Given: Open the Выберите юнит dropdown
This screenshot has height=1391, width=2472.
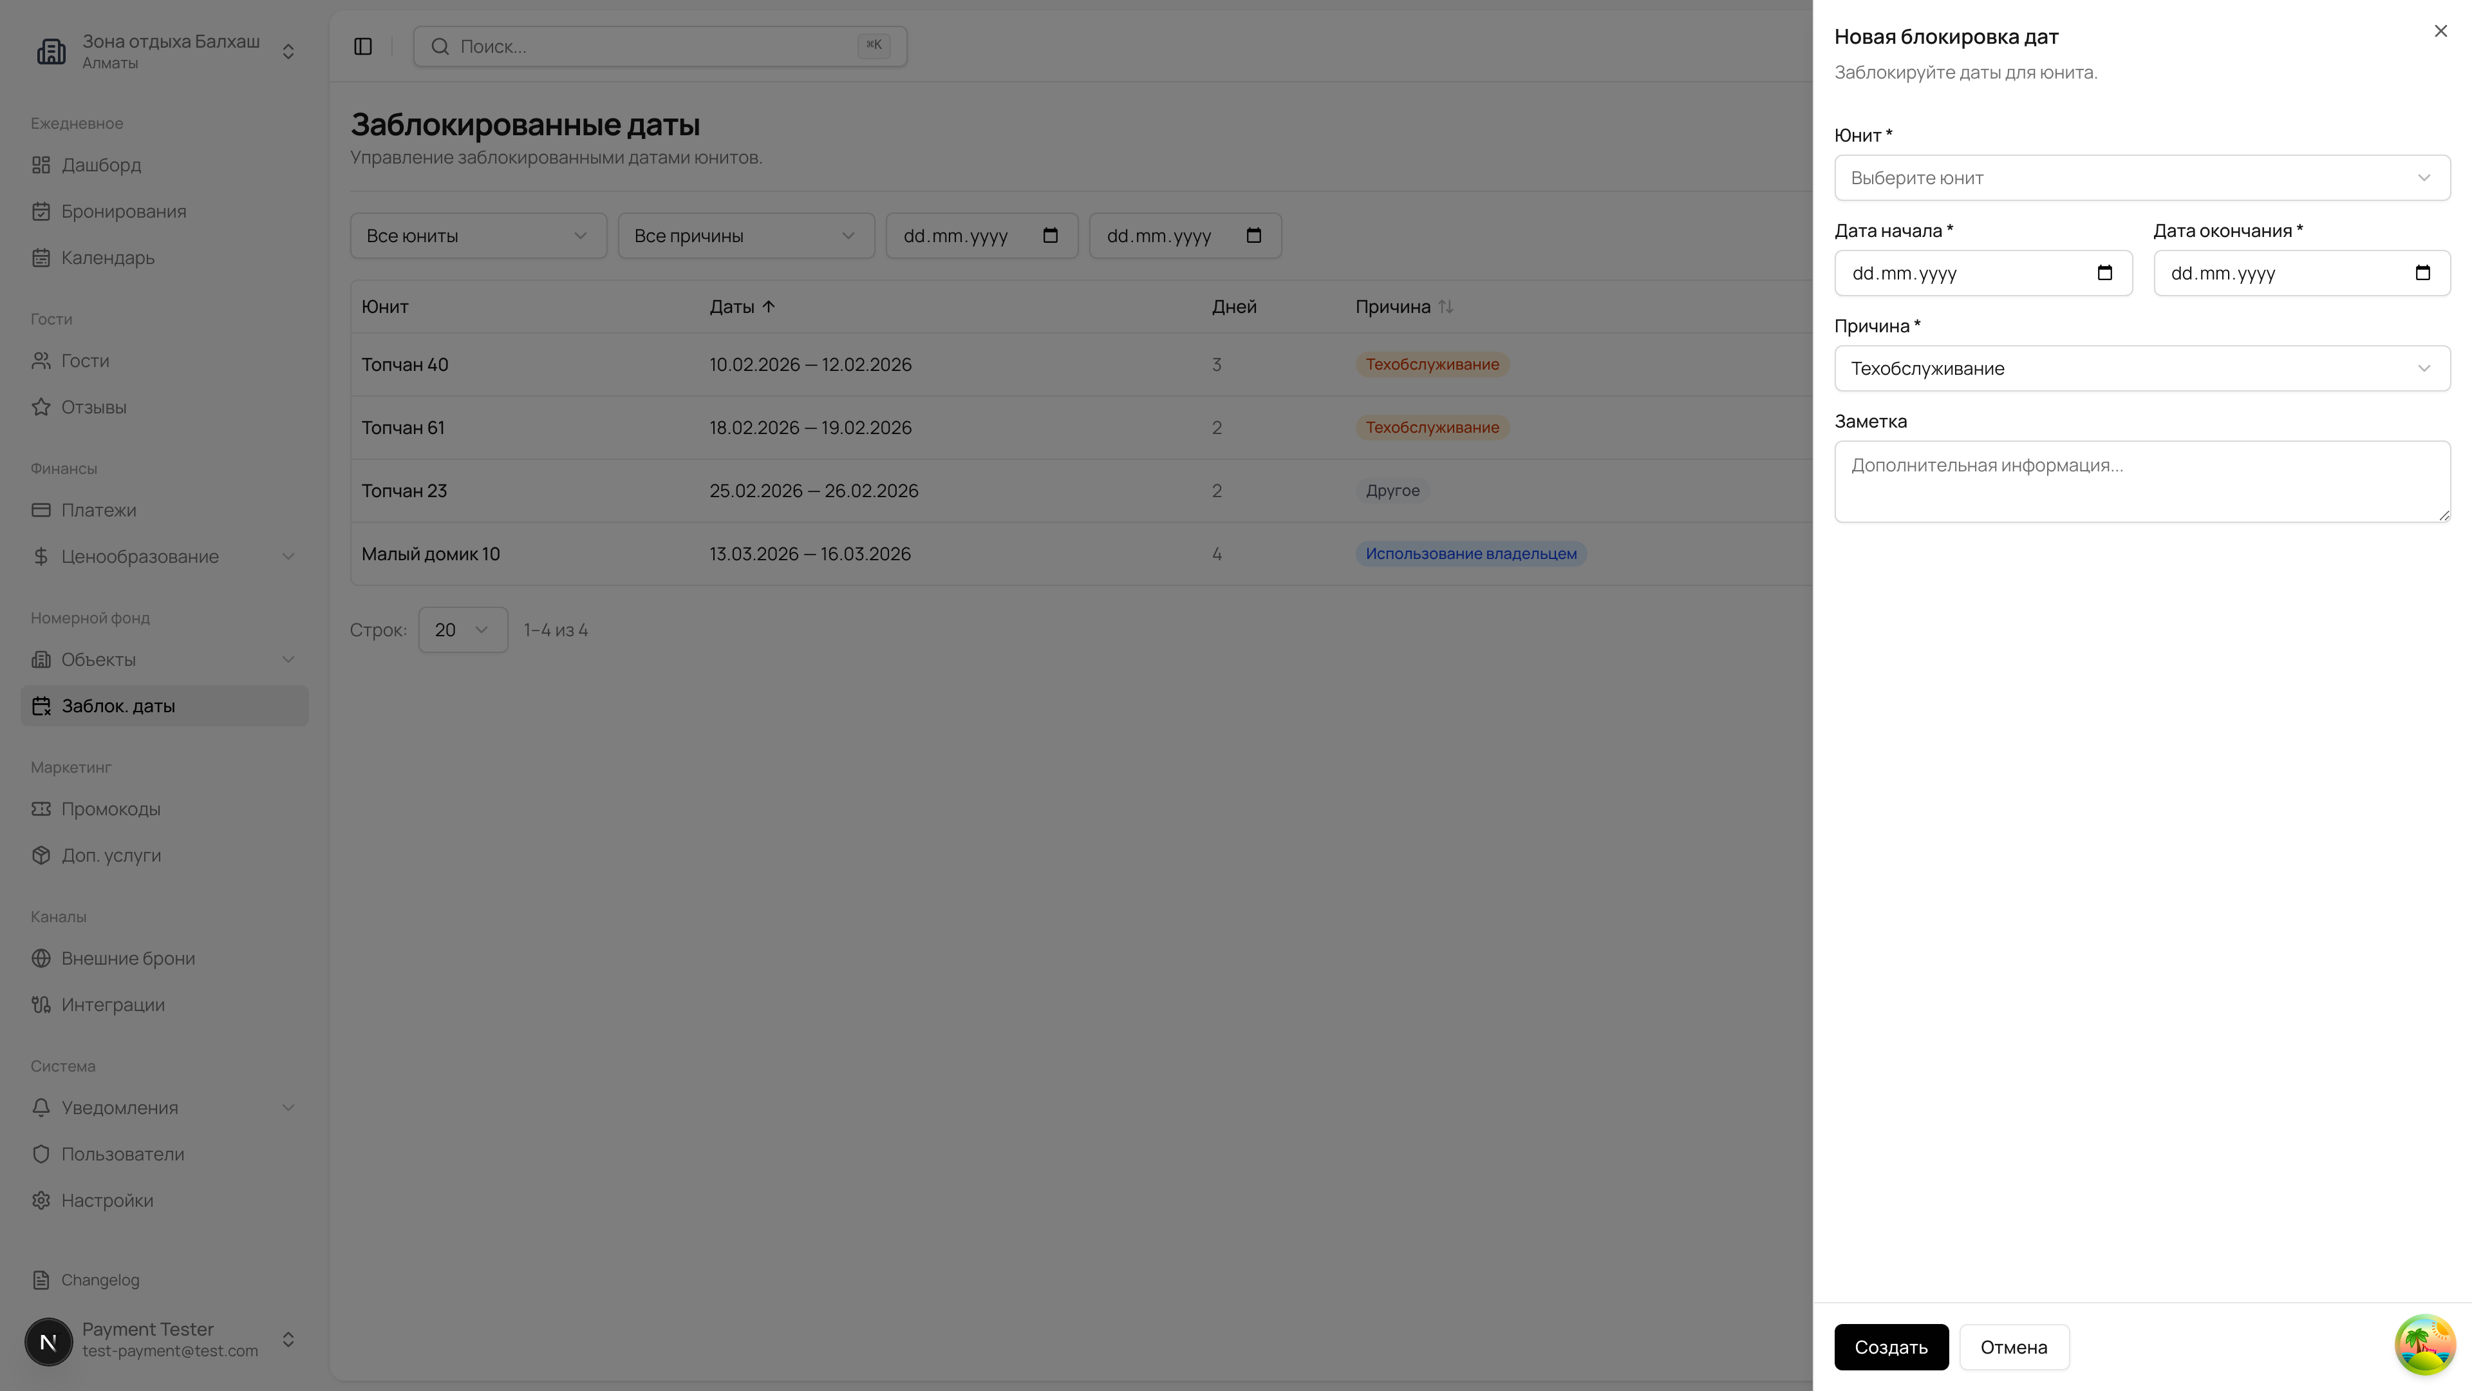Looking at the screenshot, I should point(2141,178).
